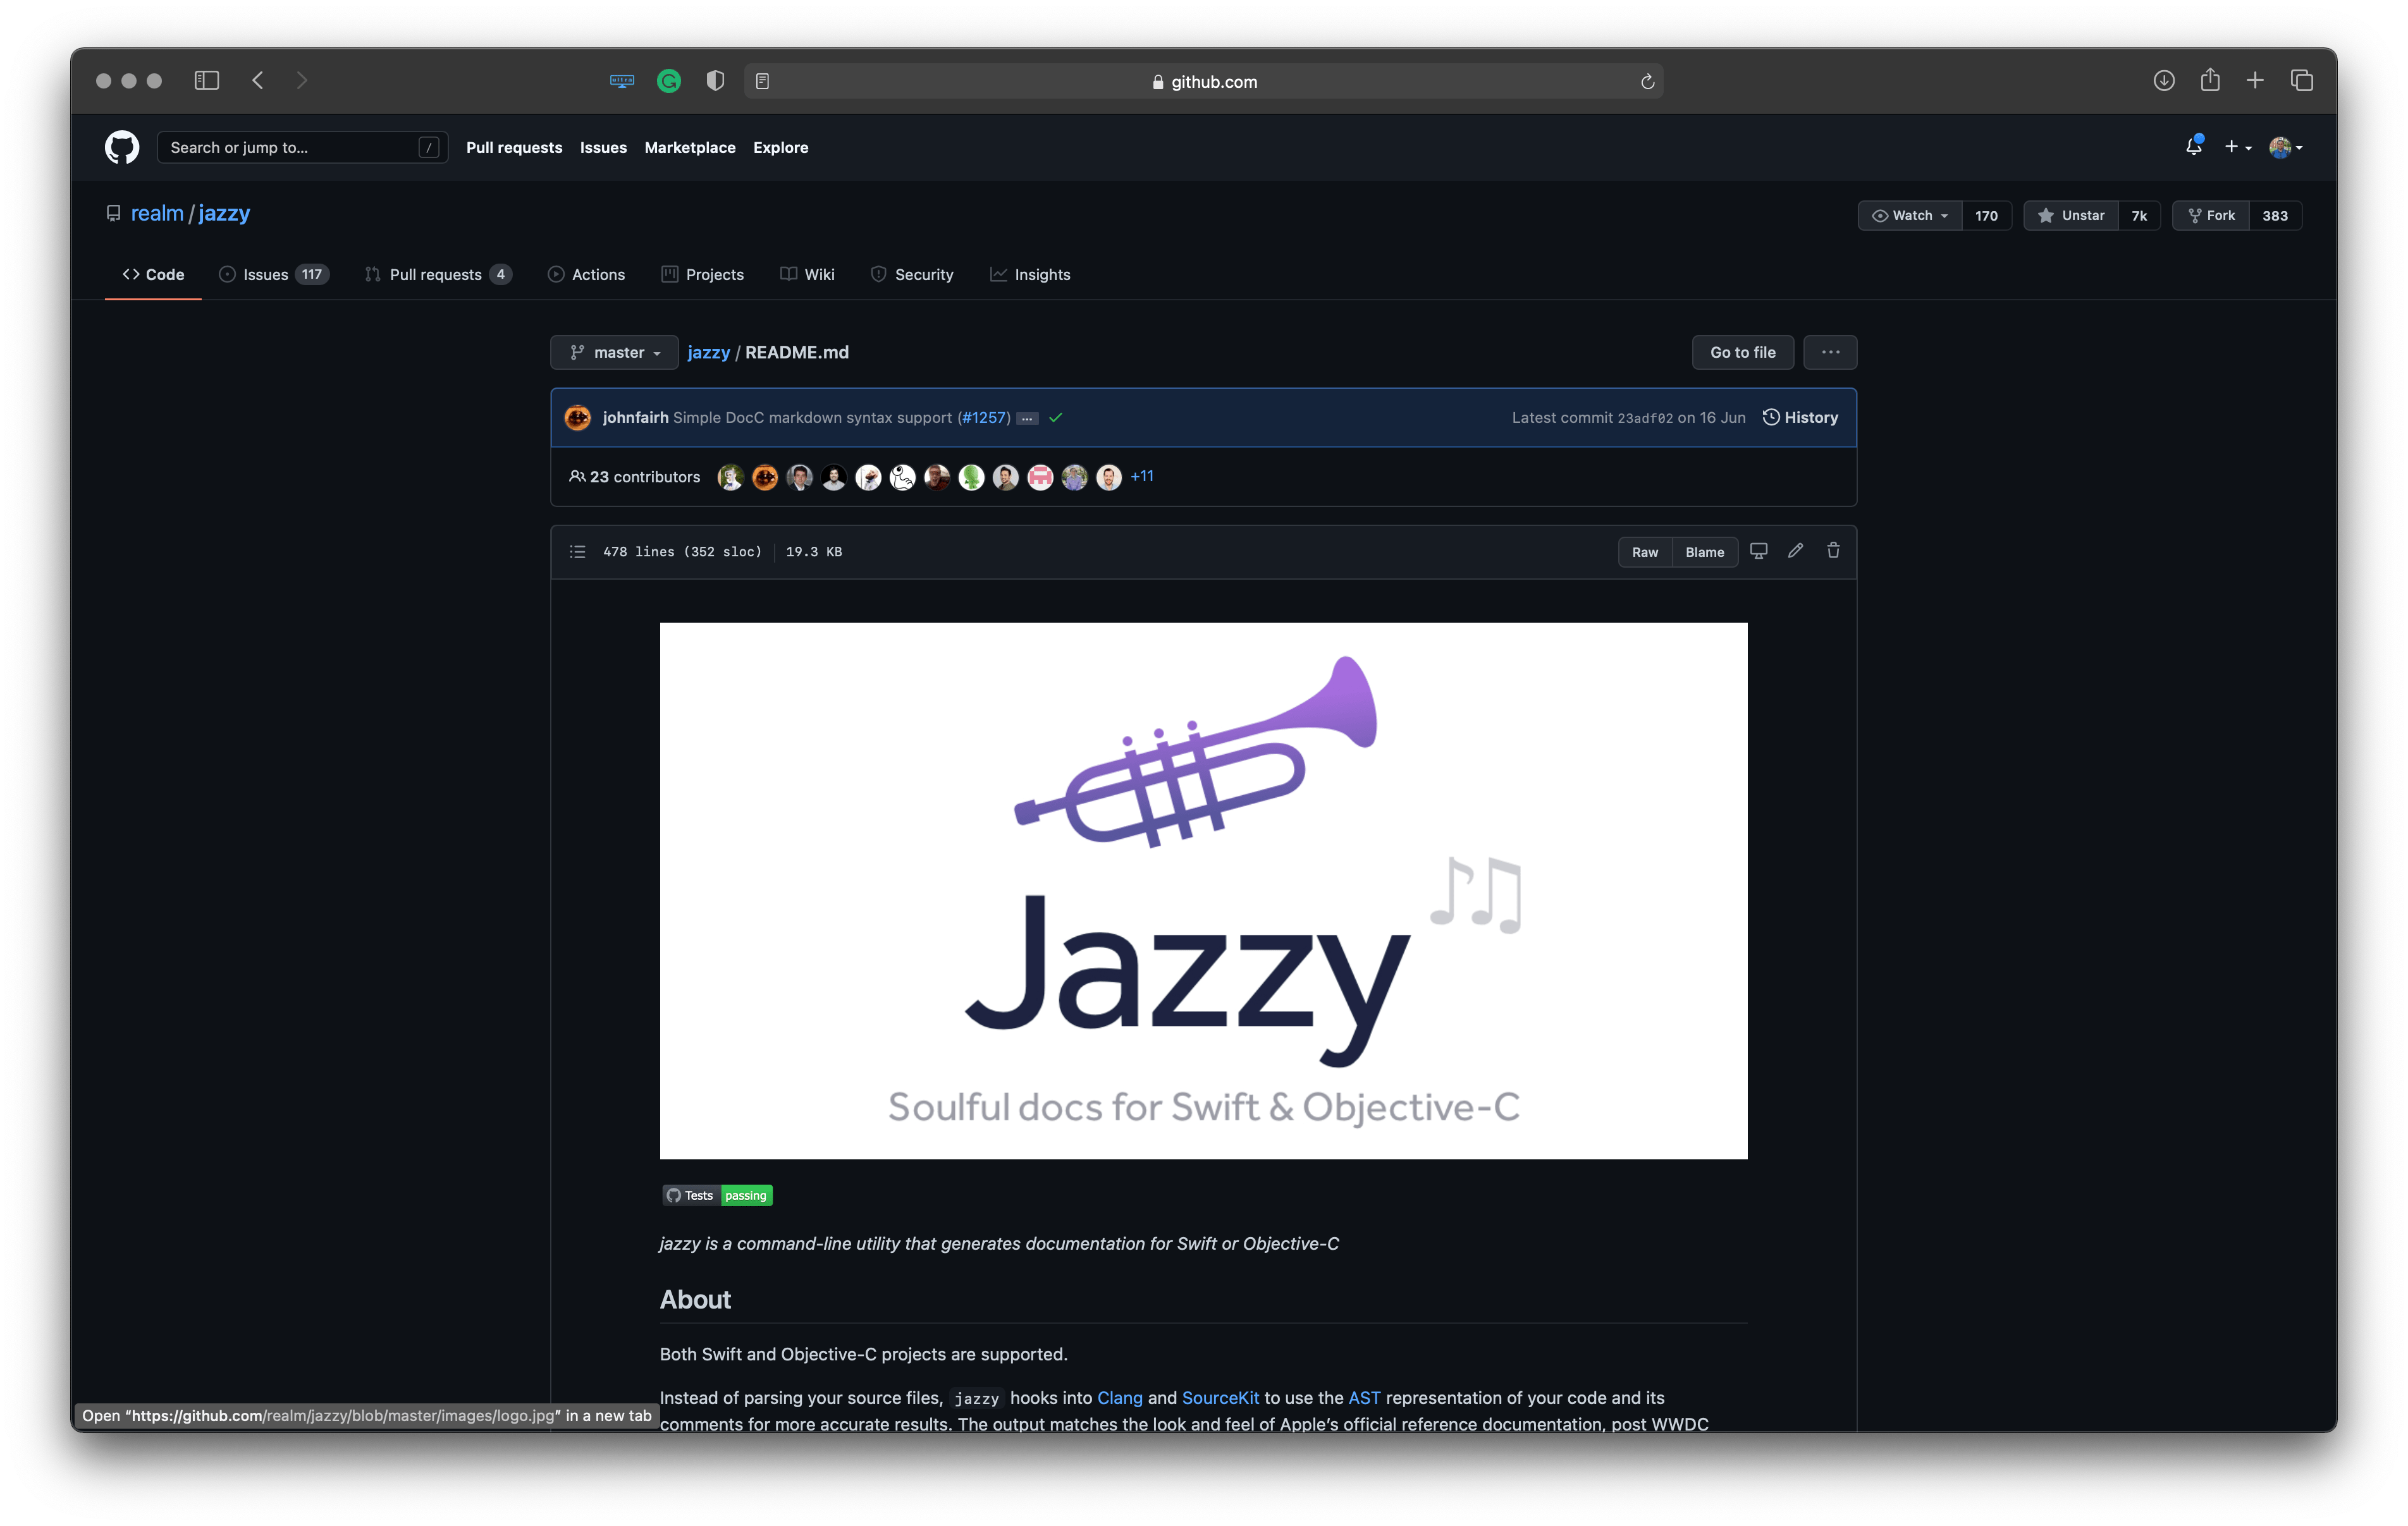This screenshot has height=1526, width=2408.
Task: Click the github.com address bar
Action: click(x=1203, y=81)
